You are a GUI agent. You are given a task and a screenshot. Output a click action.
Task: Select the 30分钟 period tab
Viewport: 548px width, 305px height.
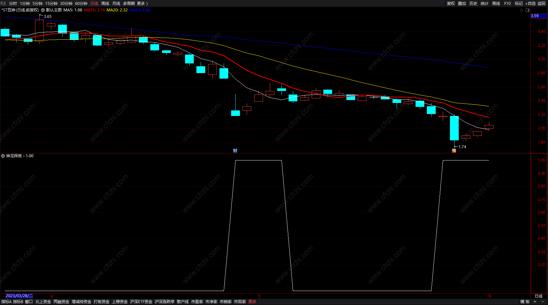(x=66, y=4)
